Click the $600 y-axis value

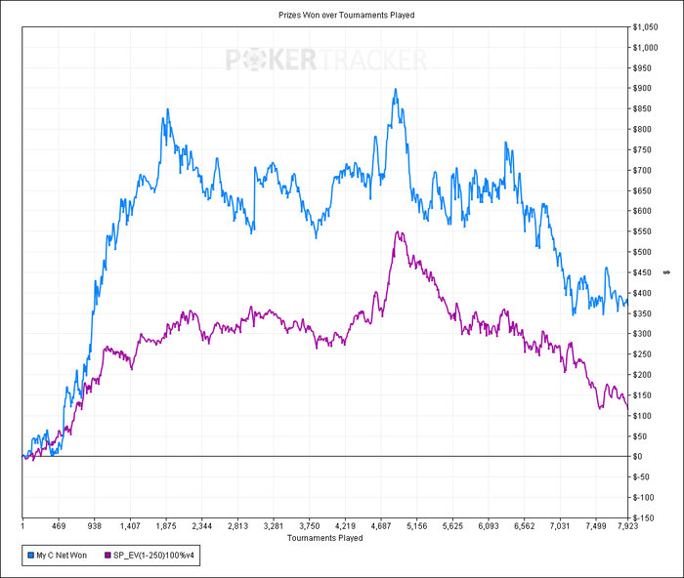click(x=642, y=211)
